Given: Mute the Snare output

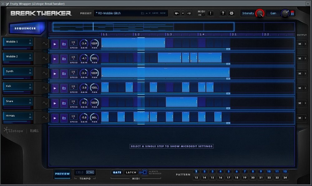Looking at the screenshot, I should point(300,103).
